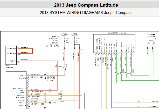Click the "RR TWTR RT+" subwoofer pin label
Image resolution: width=159 pixels, height=109 pixels.
pyautogui.click(x=112, y=47)
